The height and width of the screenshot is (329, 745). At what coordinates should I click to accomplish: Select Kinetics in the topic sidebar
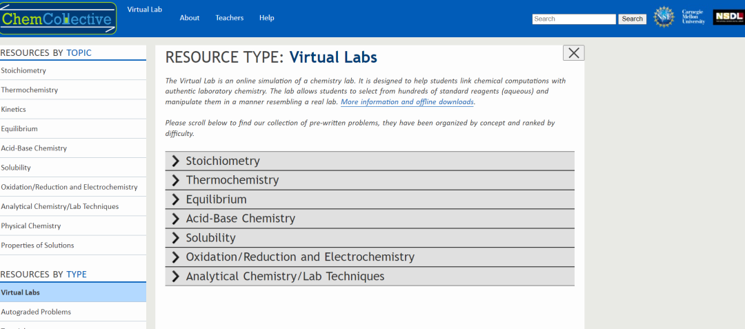point(72,110)
